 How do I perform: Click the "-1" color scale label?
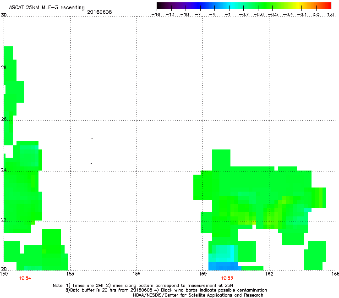(227, 15)
